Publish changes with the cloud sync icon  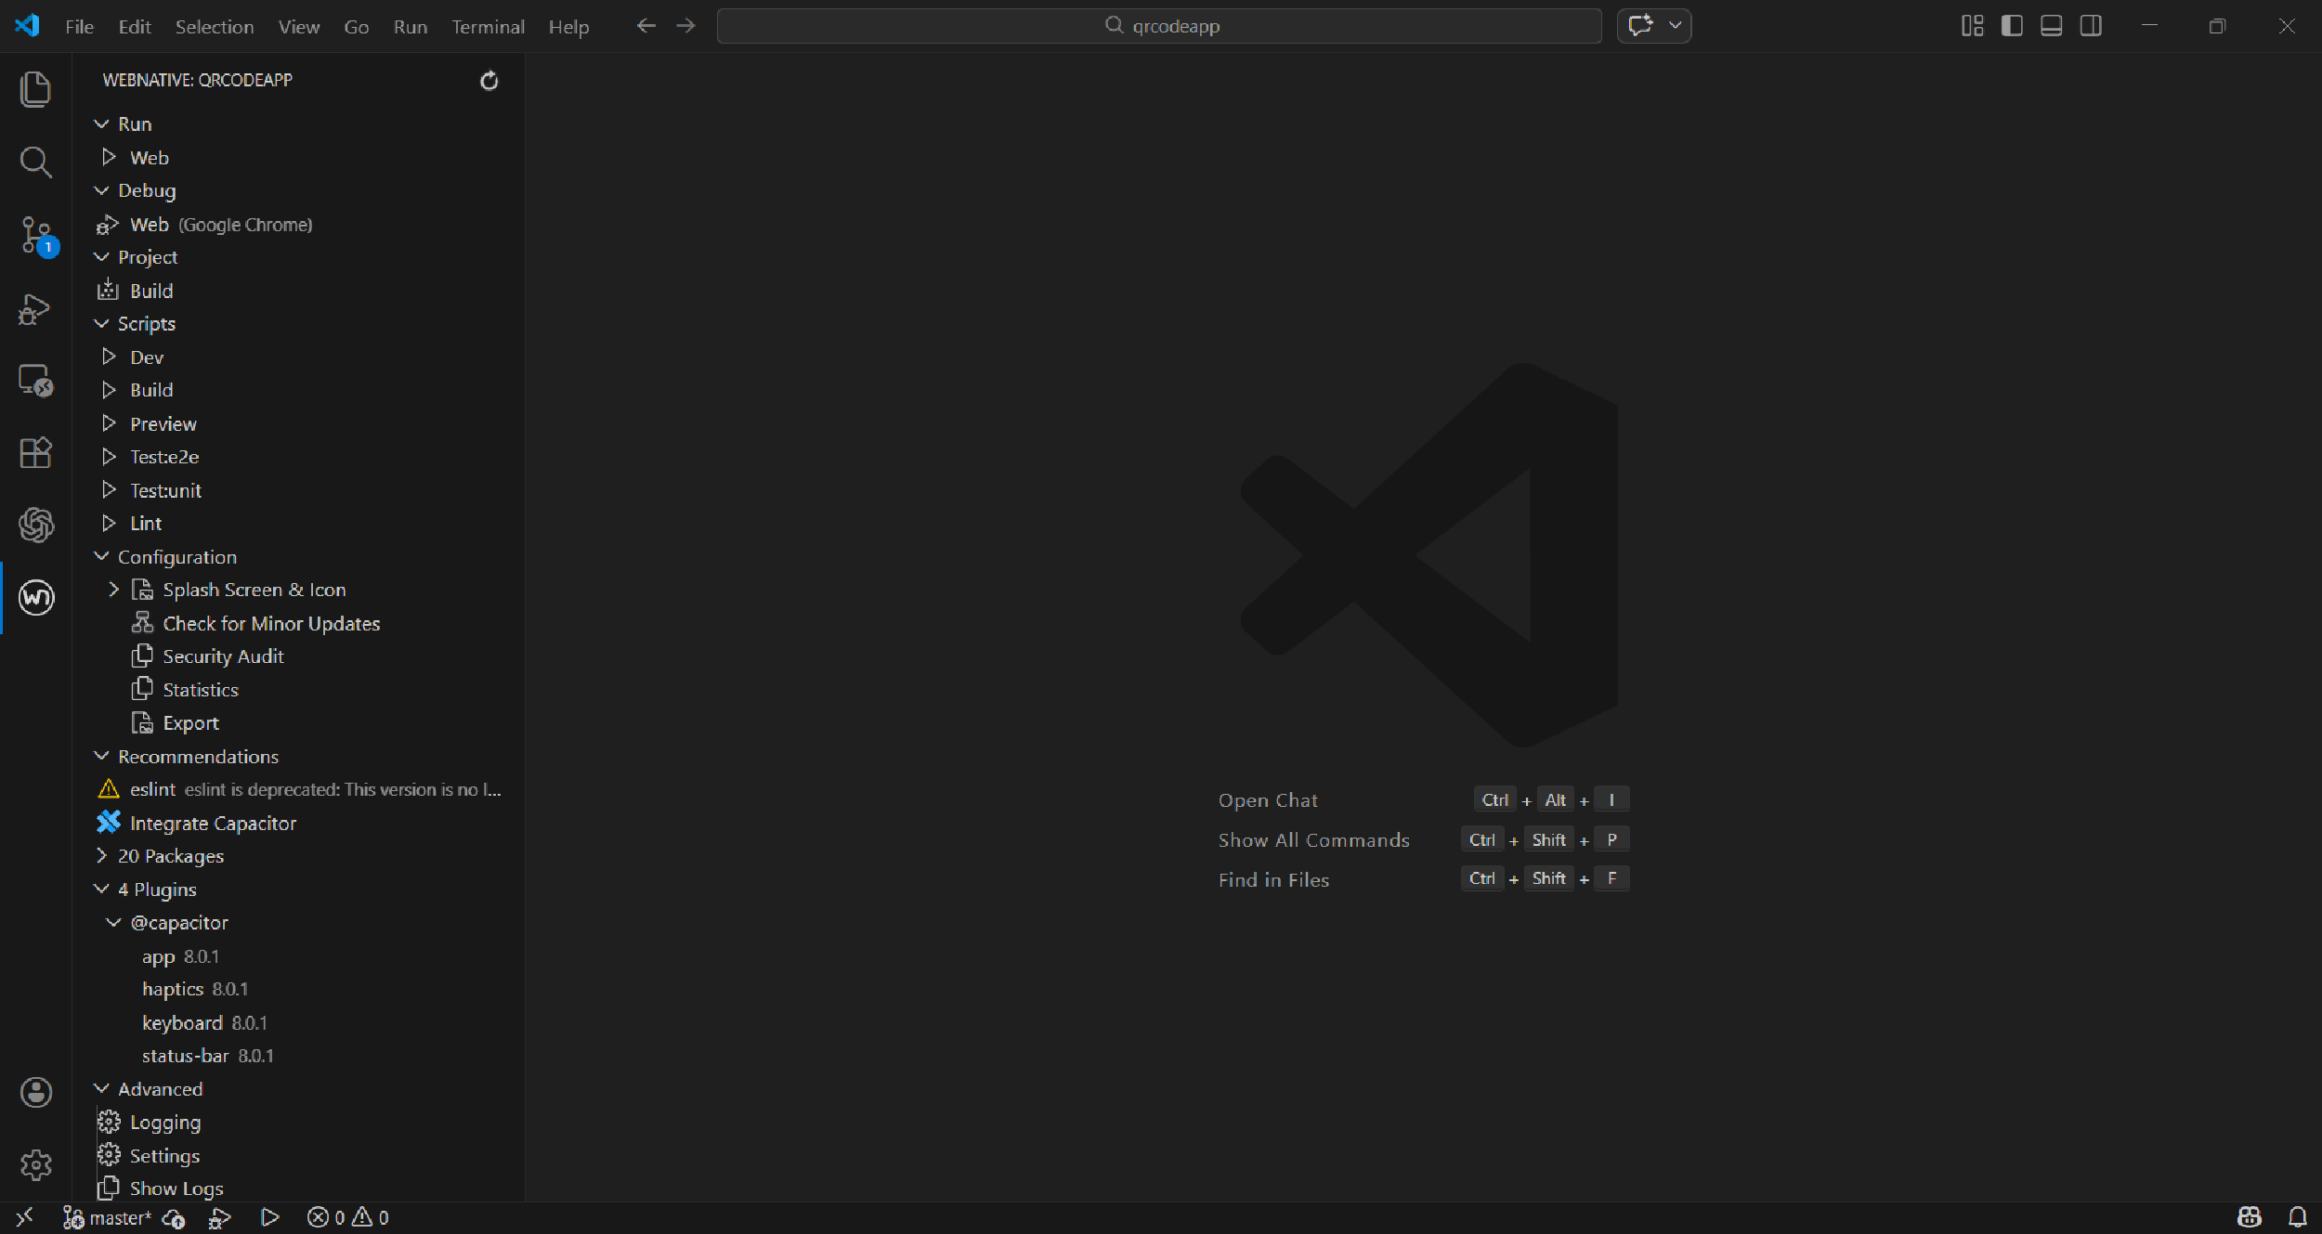click(x=174, y=1217)
